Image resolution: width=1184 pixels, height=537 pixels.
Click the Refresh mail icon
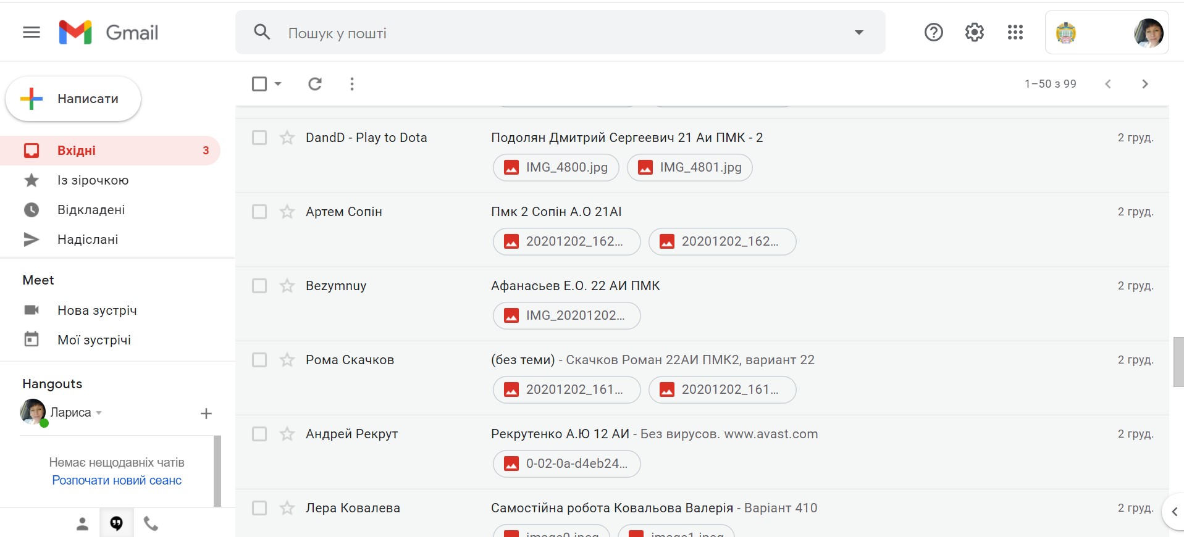(x=315, y=84)
